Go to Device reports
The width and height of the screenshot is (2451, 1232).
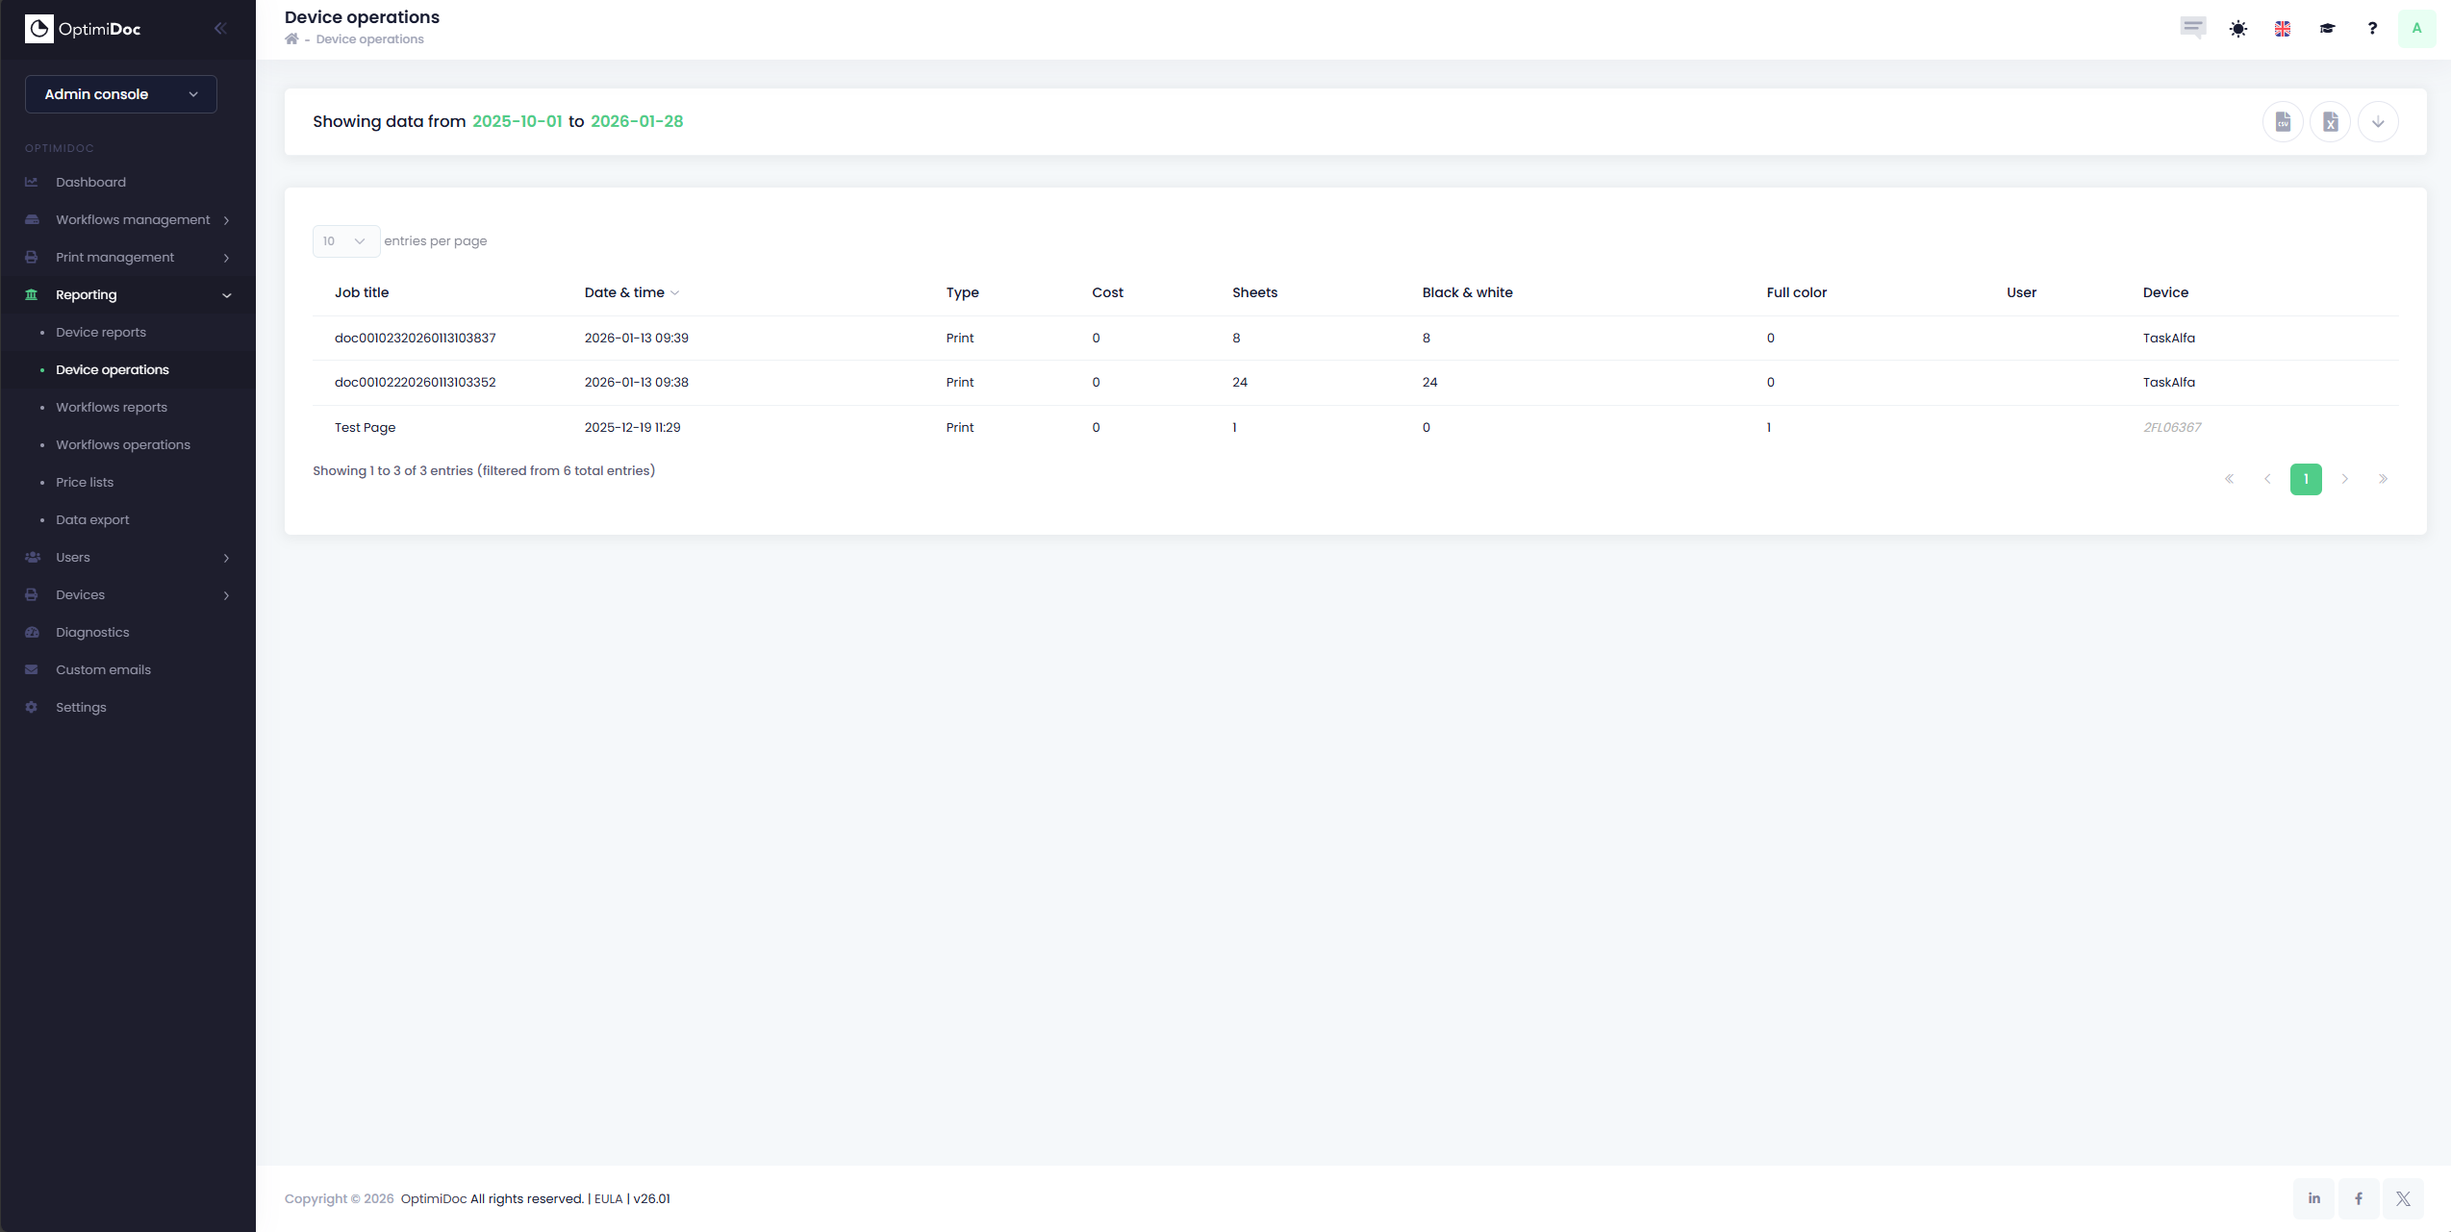tap(101, 333)
